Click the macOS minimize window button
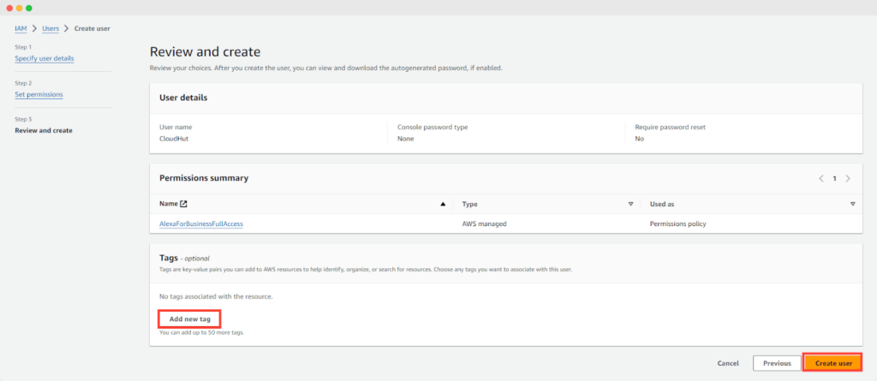 tap(19, 8)
